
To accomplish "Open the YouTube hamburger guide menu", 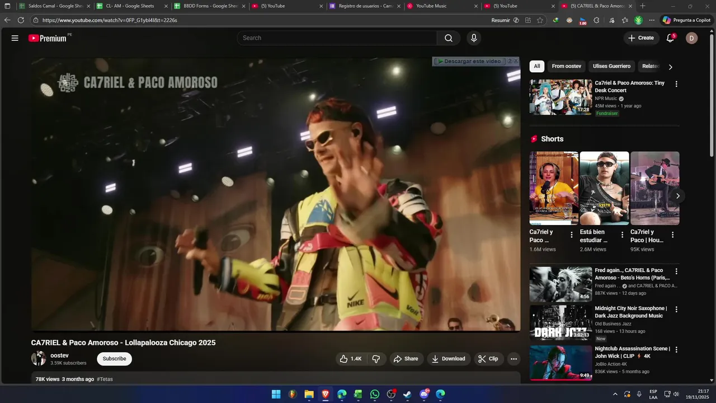I will [15, 38].
